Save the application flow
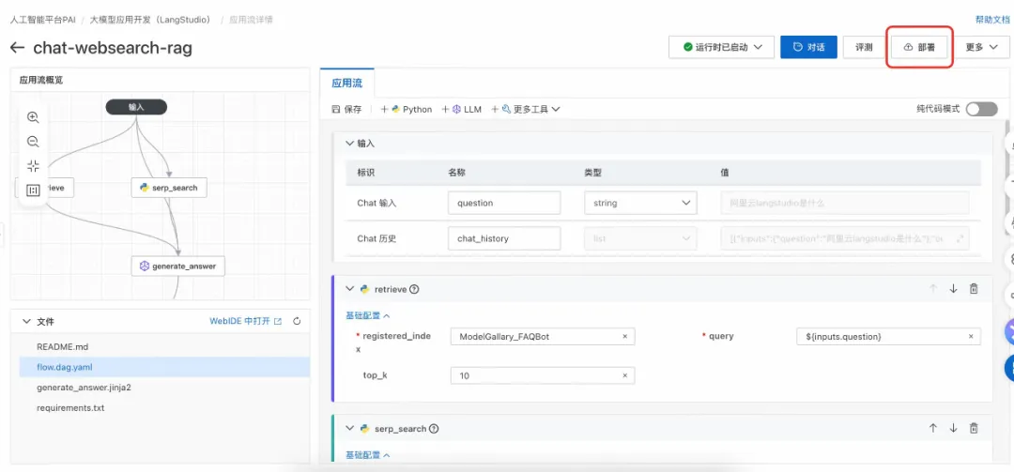Viewport: 1014px width, 472px height. click(346, 109)
